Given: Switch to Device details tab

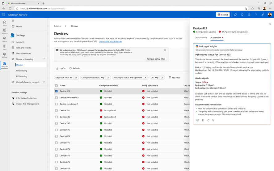Looking at the screenshot, I should 200,38.
